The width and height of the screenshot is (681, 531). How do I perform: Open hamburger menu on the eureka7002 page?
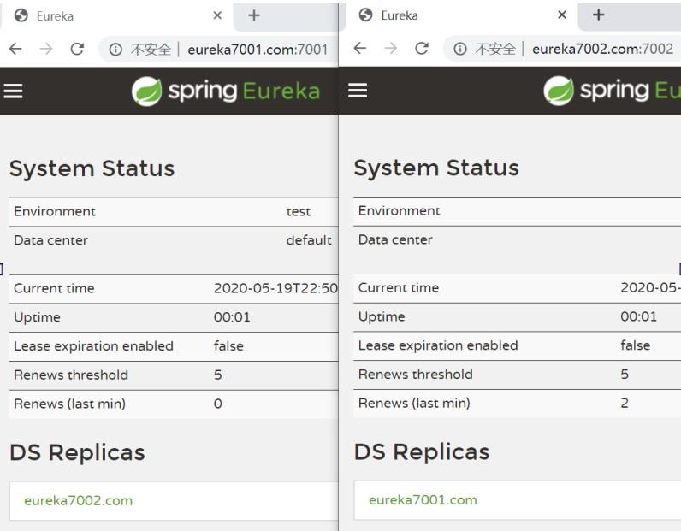tap(358, 91)
